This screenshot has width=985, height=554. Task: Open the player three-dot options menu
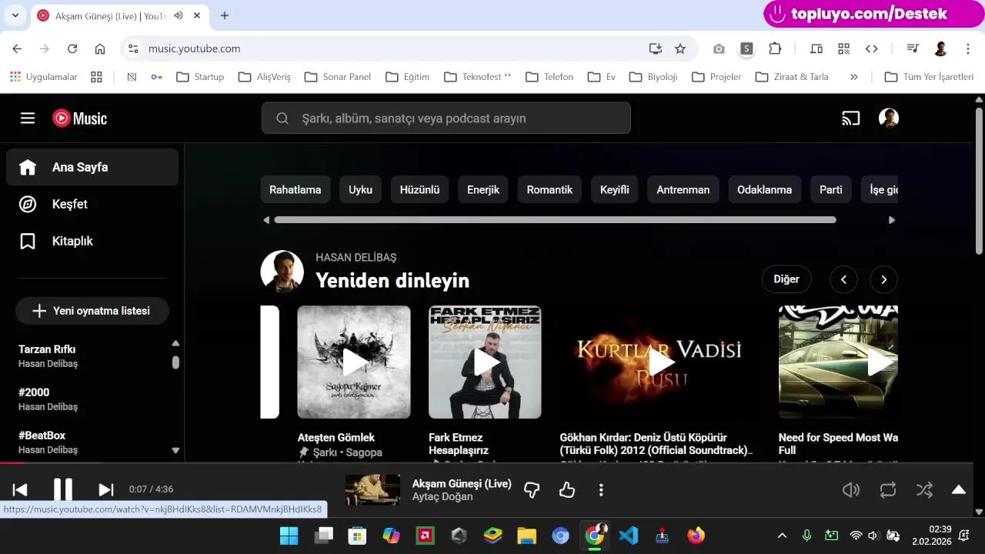[x=601, y=489]
